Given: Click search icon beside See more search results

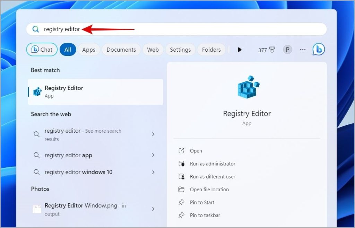Looking at the screenshot, I should (x=36, y=134).
